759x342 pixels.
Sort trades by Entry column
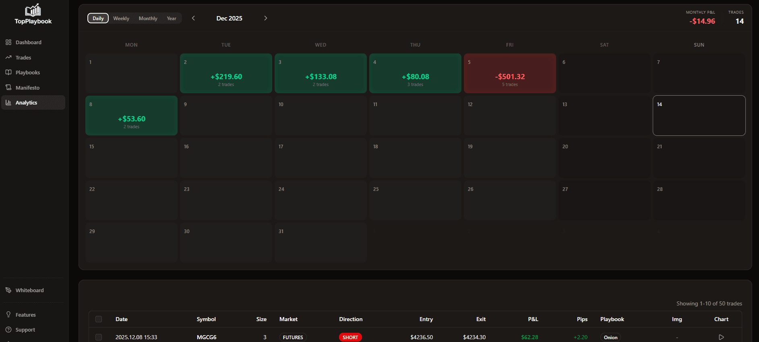tap(426, 319)
